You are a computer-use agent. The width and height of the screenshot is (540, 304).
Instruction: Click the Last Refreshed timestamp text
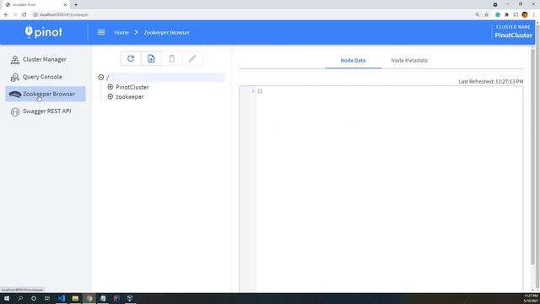coord(491,81)
